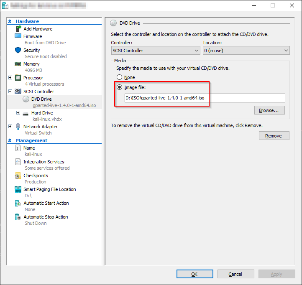Expand the Processor tree node
Viewport: 302px width, 285px height.
point(10,78)
